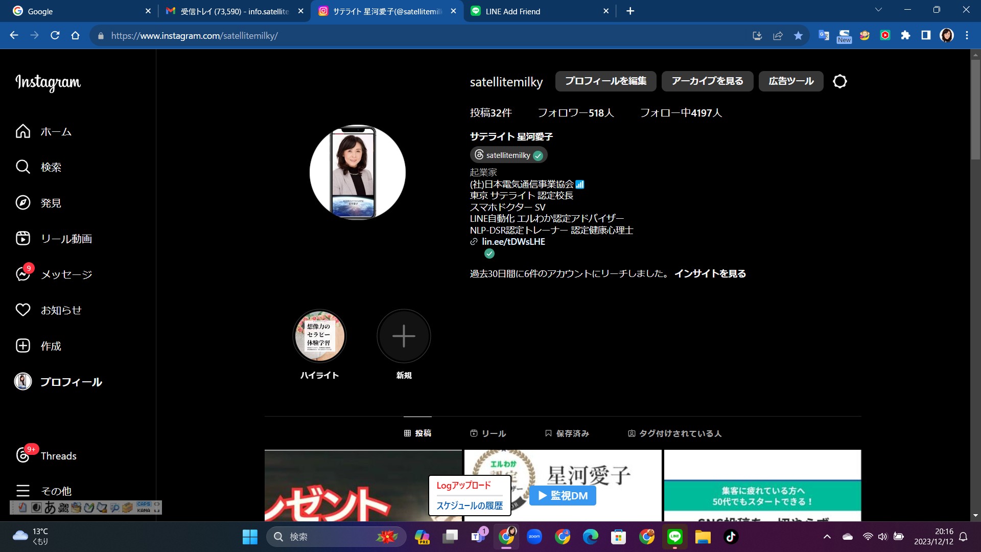Image resolution: width=981 pixels, height=552 pixels.
Task: Click the satellitemilky Threads badge
Action: pos(508,155)
